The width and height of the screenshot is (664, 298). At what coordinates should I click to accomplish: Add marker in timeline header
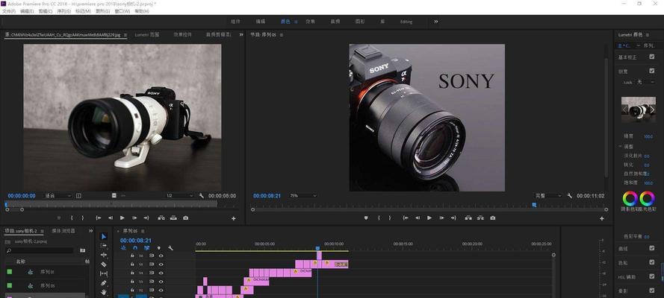(x=159, y=248)
